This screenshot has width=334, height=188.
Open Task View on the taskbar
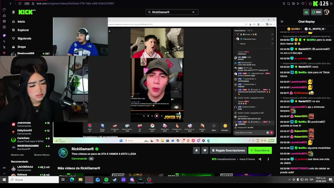coord(63,180)
